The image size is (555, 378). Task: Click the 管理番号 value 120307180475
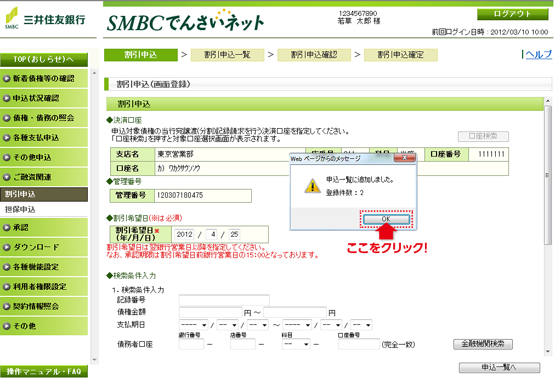click(180, 195)
